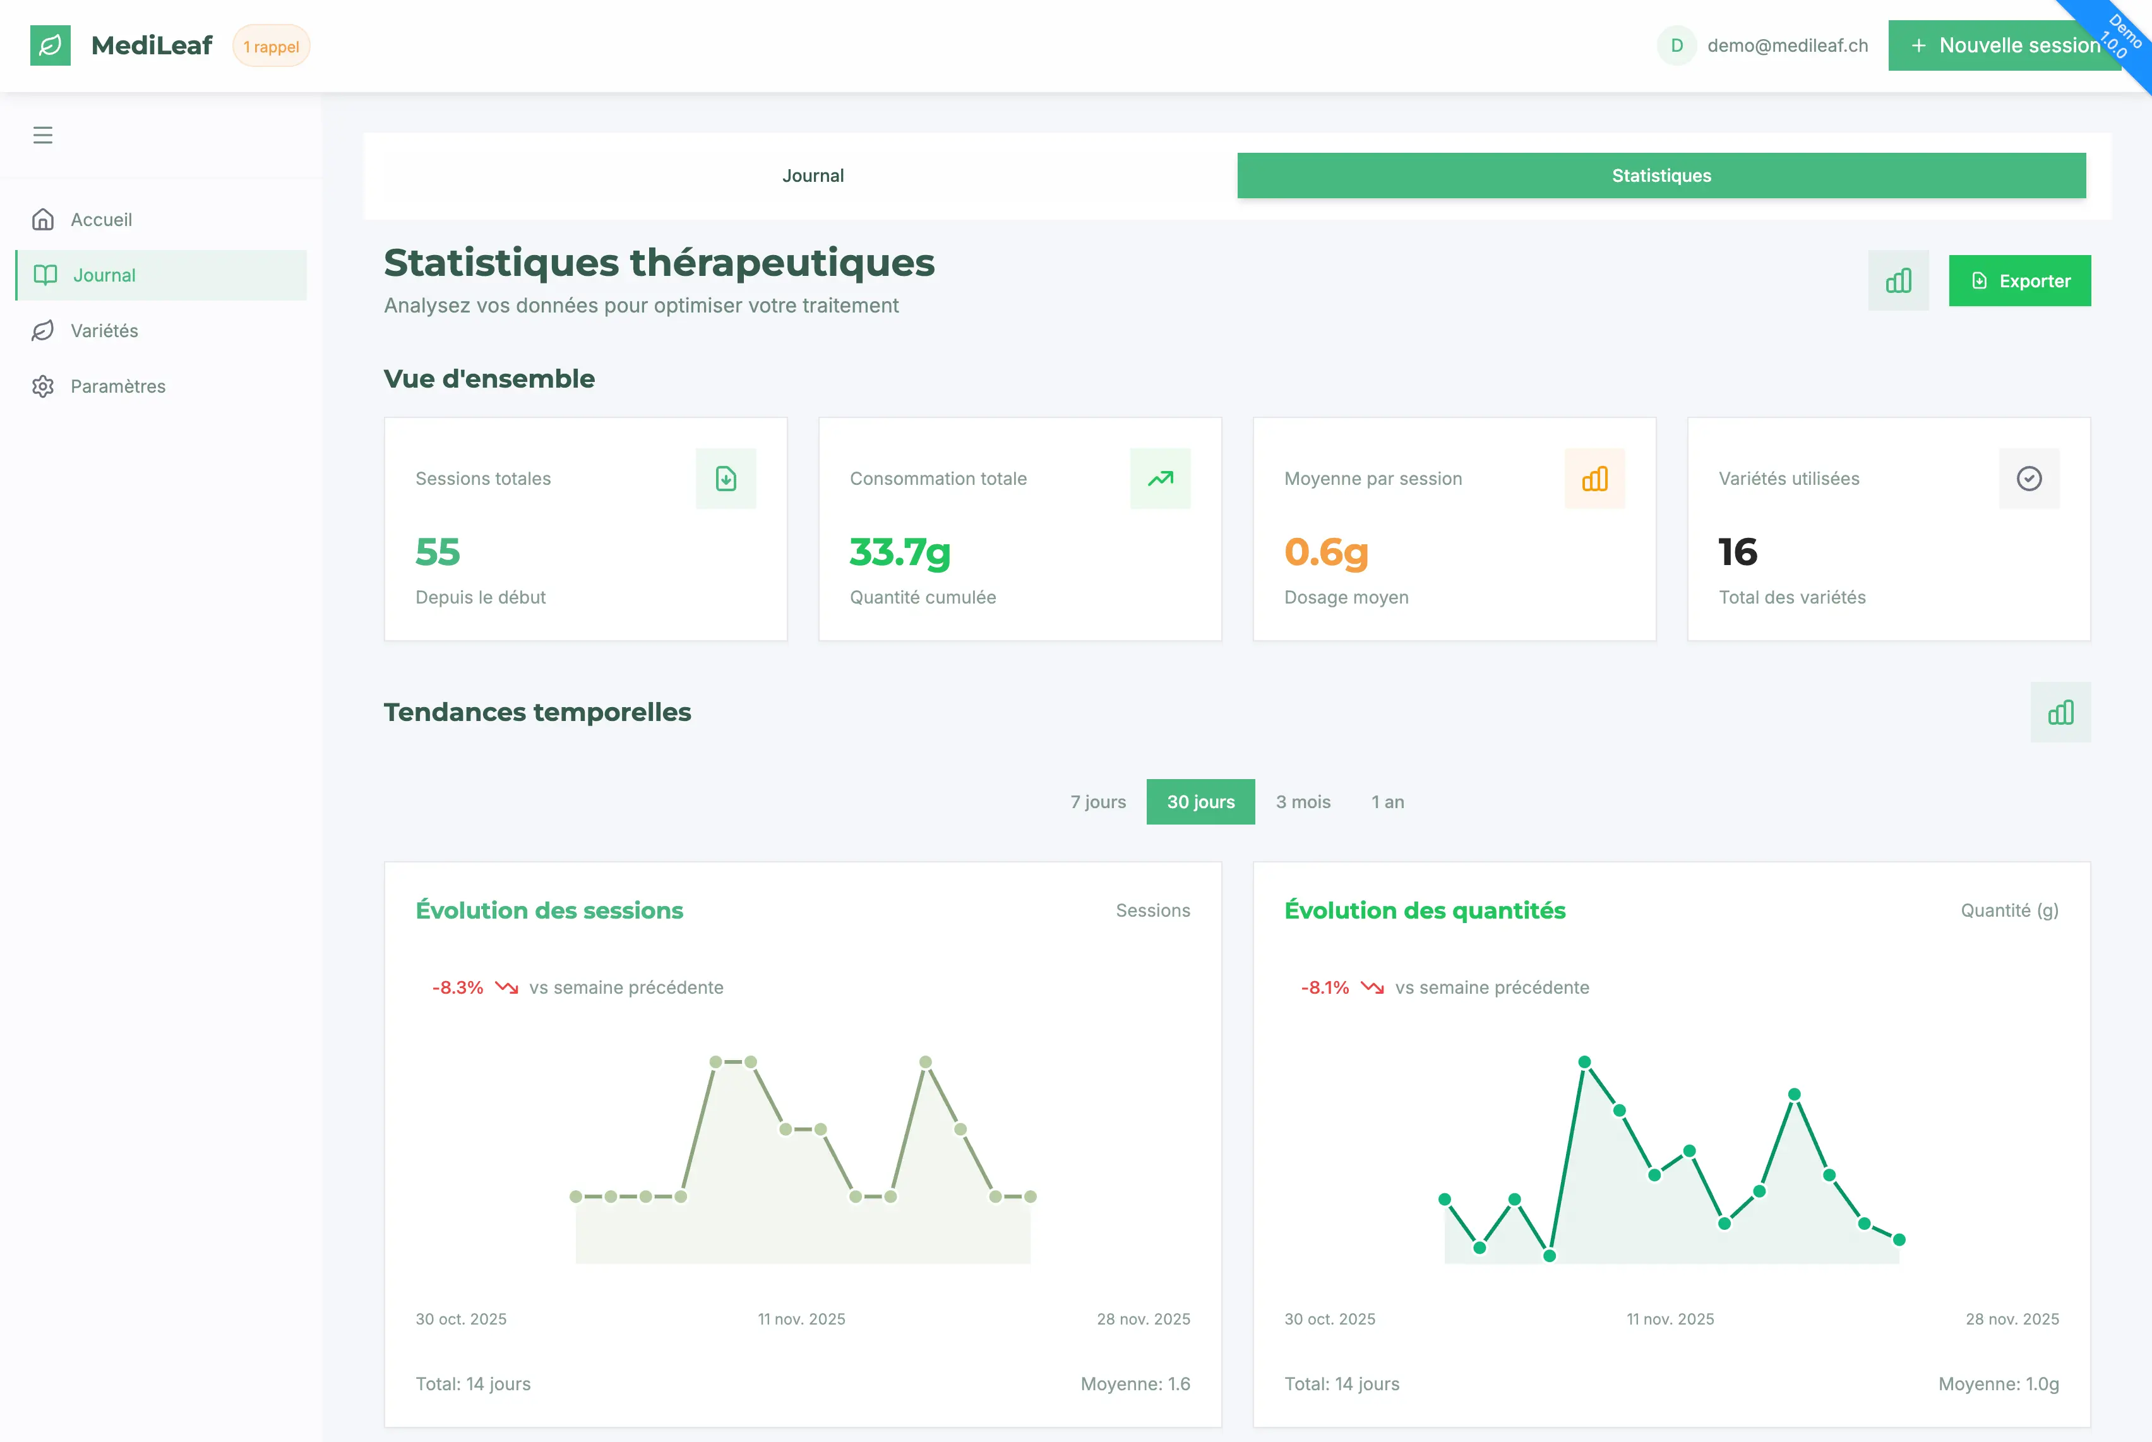The image size is (2152, 1442).
Task: Click the trend arrow icon on Consommation totale
Action: [1160, 478]
